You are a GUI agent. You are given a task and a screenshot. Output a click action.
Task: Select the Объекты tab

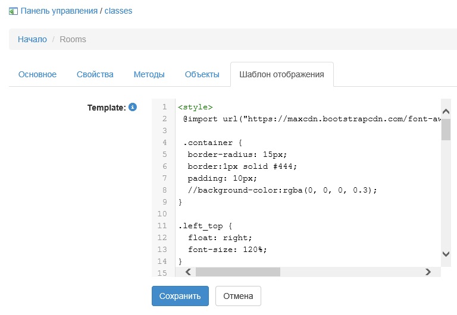click(202, 74)
